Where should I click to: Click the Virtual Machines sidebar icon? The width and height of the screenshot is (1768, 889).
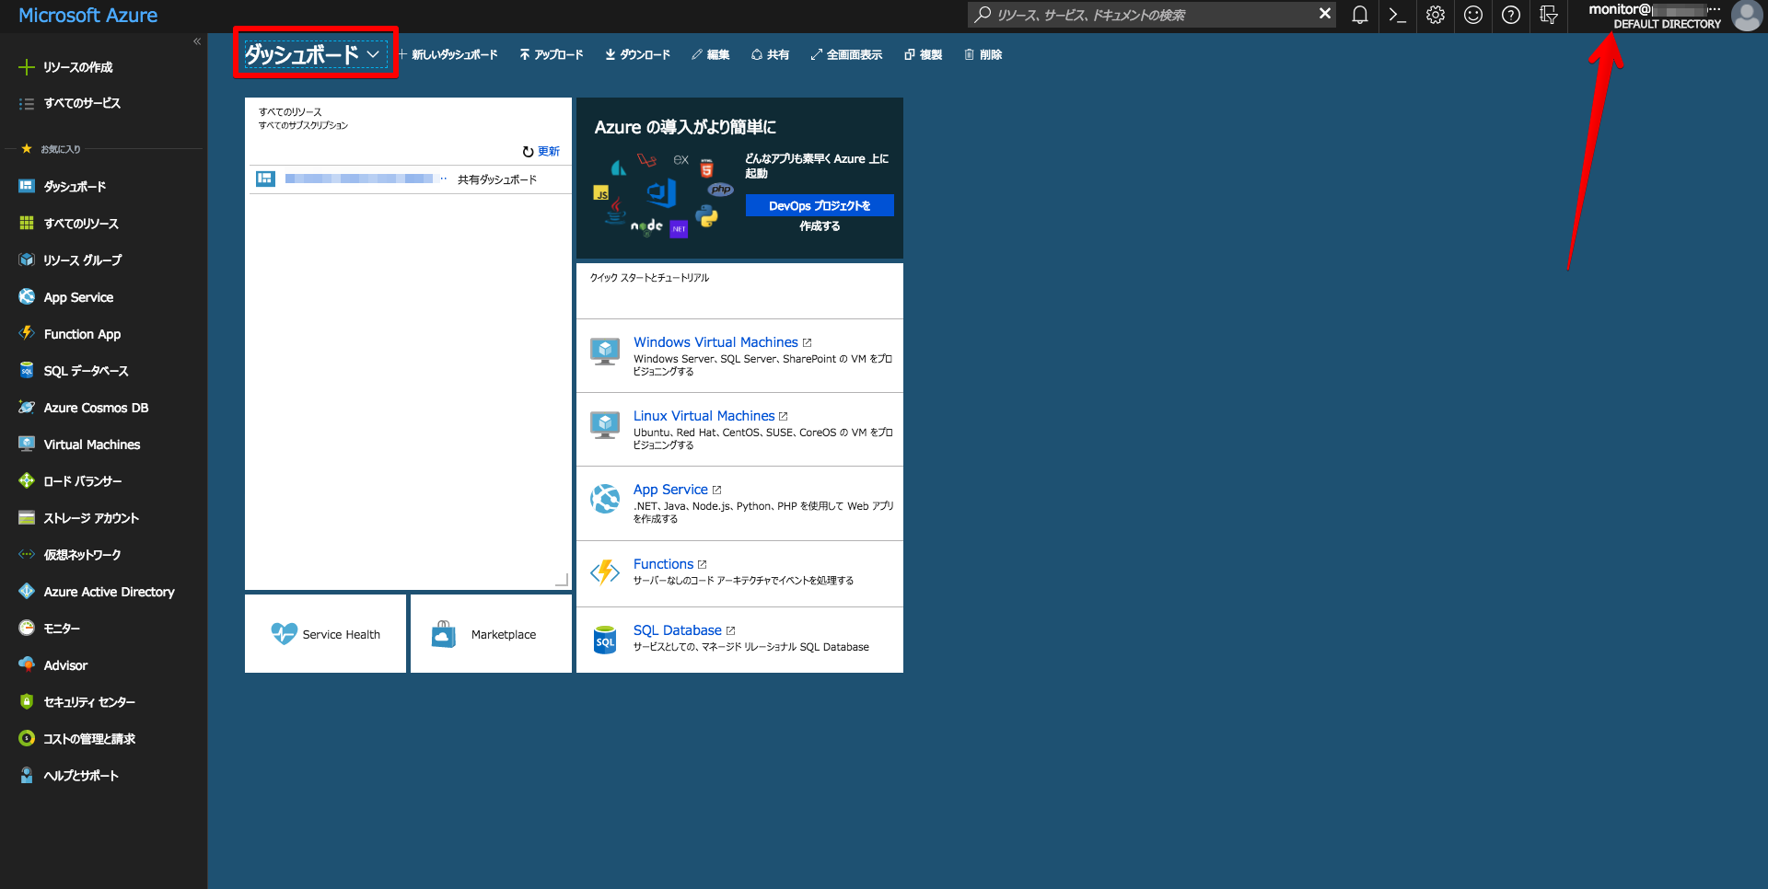27,444
